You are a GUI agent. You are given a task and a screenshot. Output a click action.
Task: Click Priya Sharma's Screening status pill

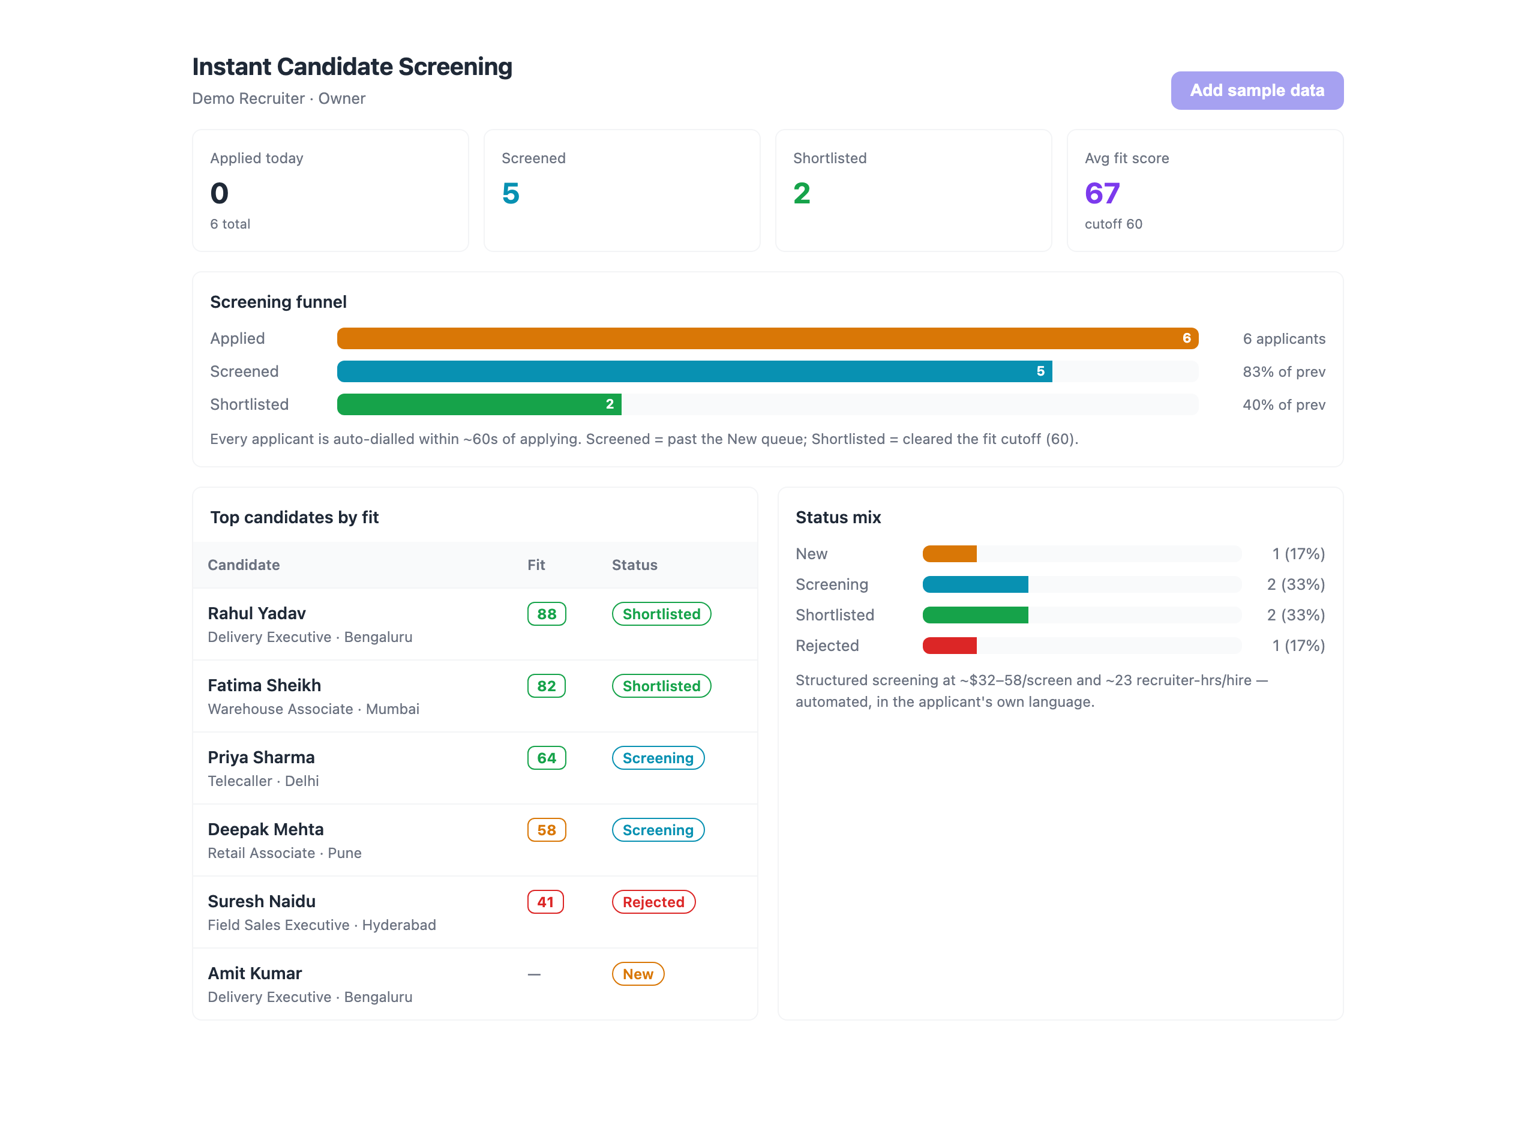658,758
